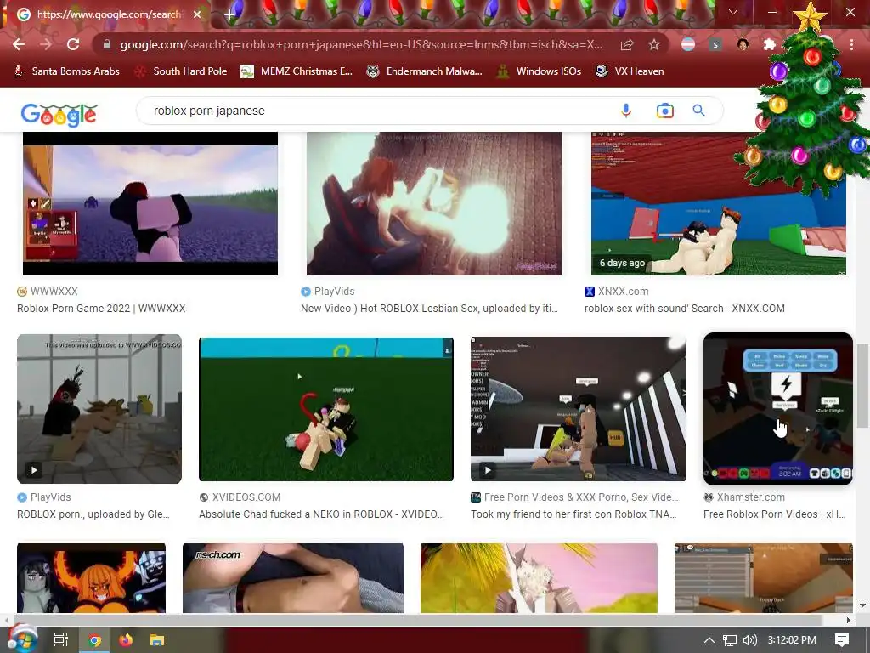Open the clock showing 3:12:02 PM
This screenshot has width=870, height=653.
point(792,640)
